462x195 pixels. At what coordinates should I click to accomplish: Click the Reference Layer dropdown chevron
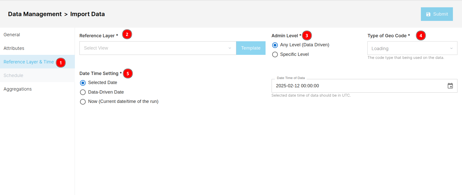pyautogui.click(x=230, y=48)
